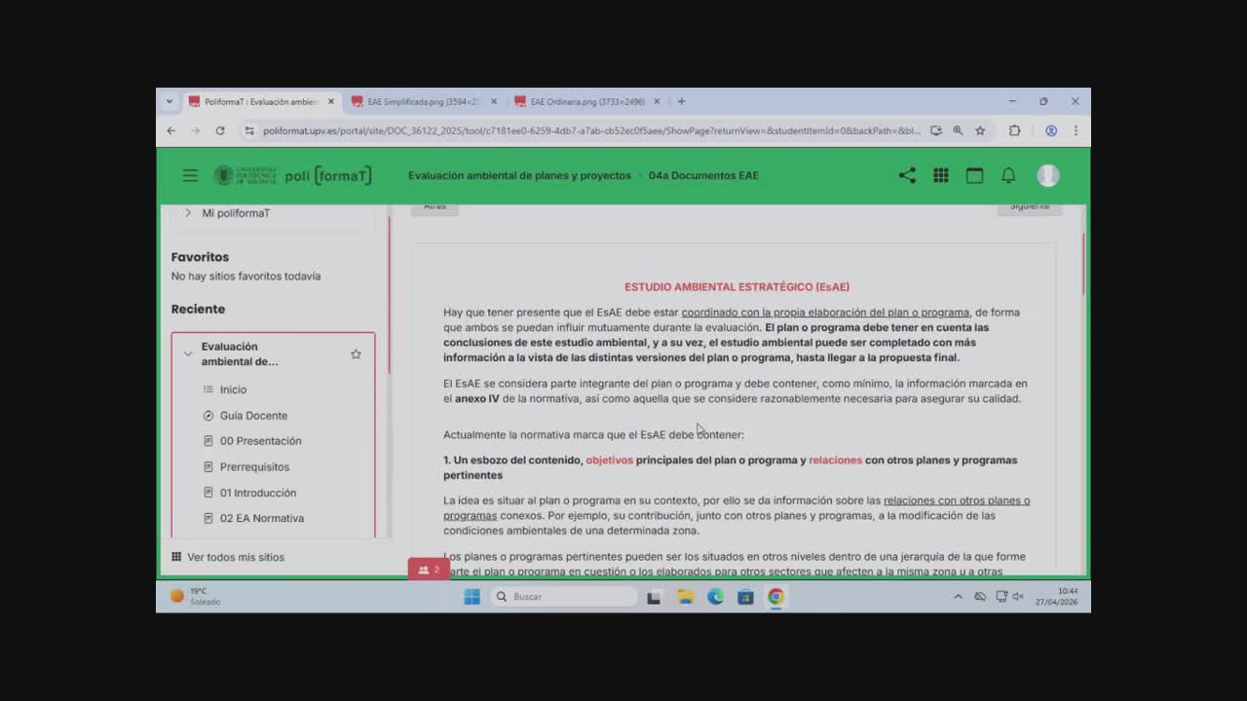This screenshot has height=701, width=1247.
Task: Open Chrome profile icon in toolbar
Action: coord(1051,130)
